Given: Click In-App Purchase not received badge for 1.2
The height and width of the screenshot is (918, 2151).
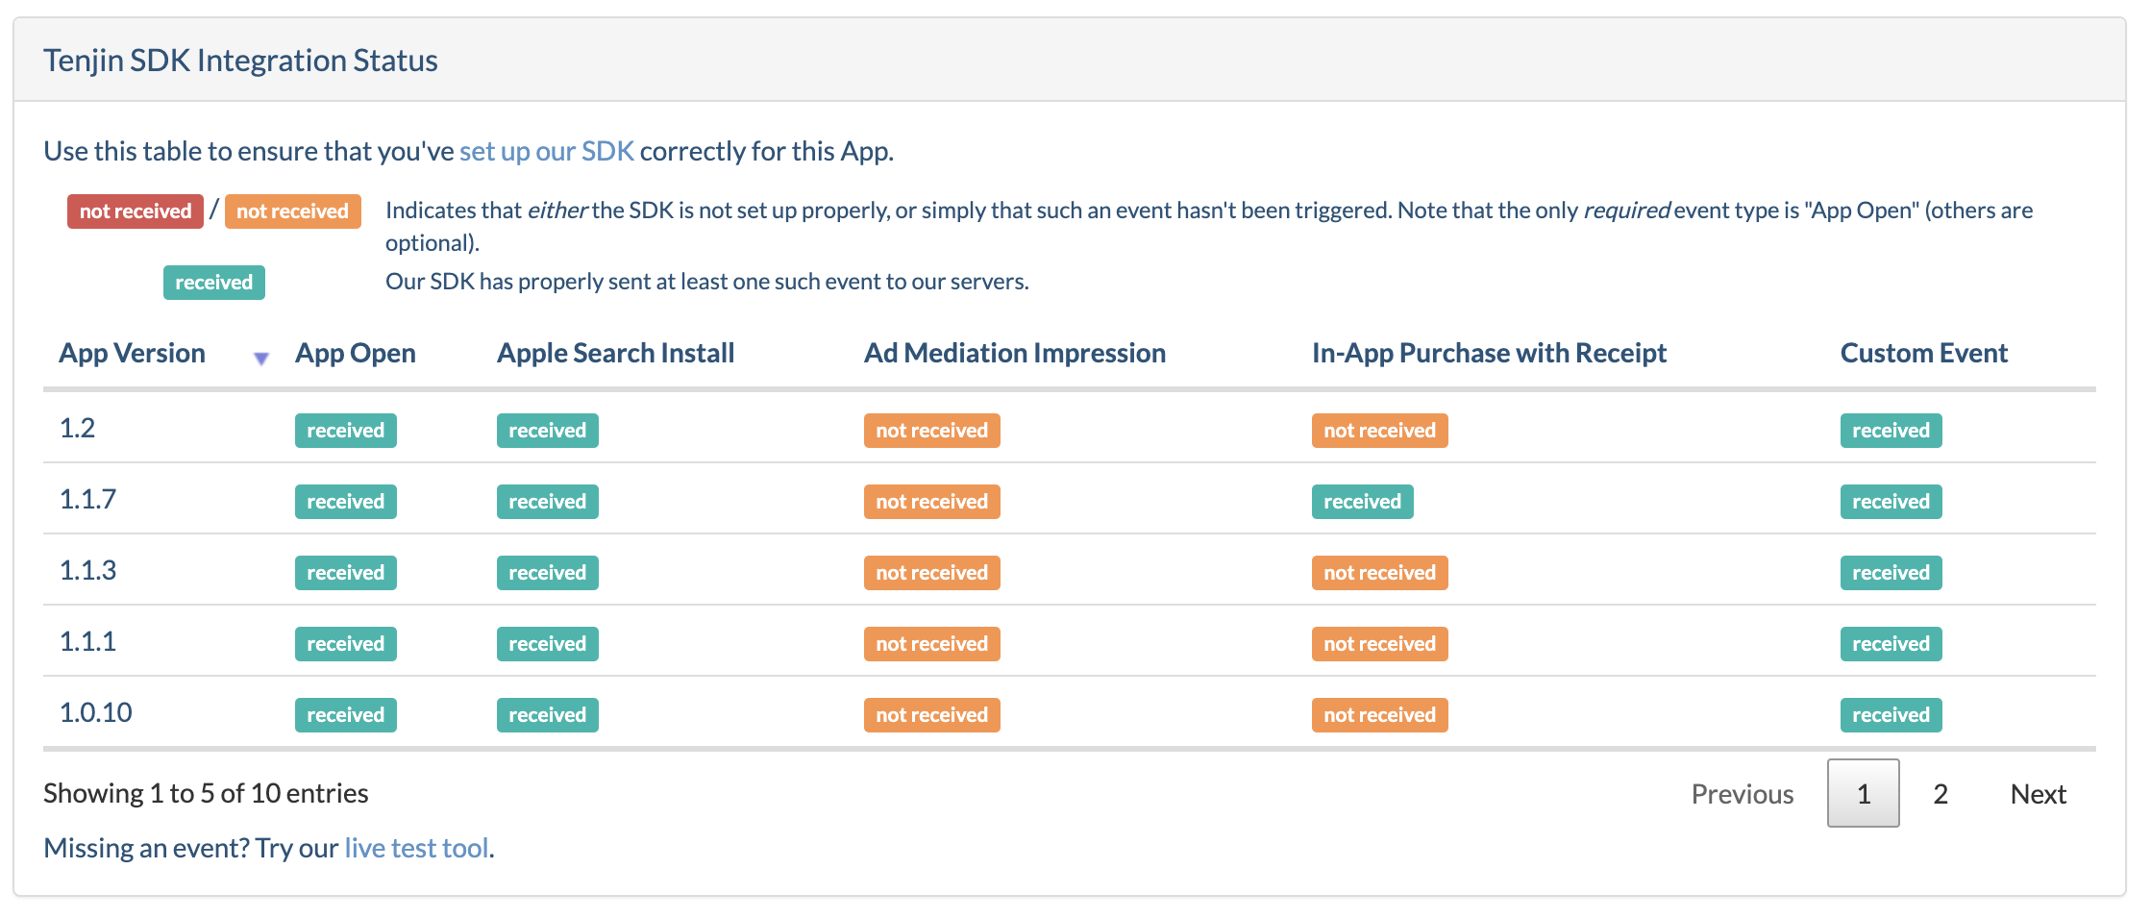Looking at the screenshot, I should (x=1380, y=431).
